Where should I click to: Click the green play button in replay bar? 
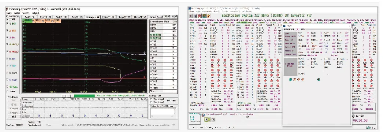(207, 120)
